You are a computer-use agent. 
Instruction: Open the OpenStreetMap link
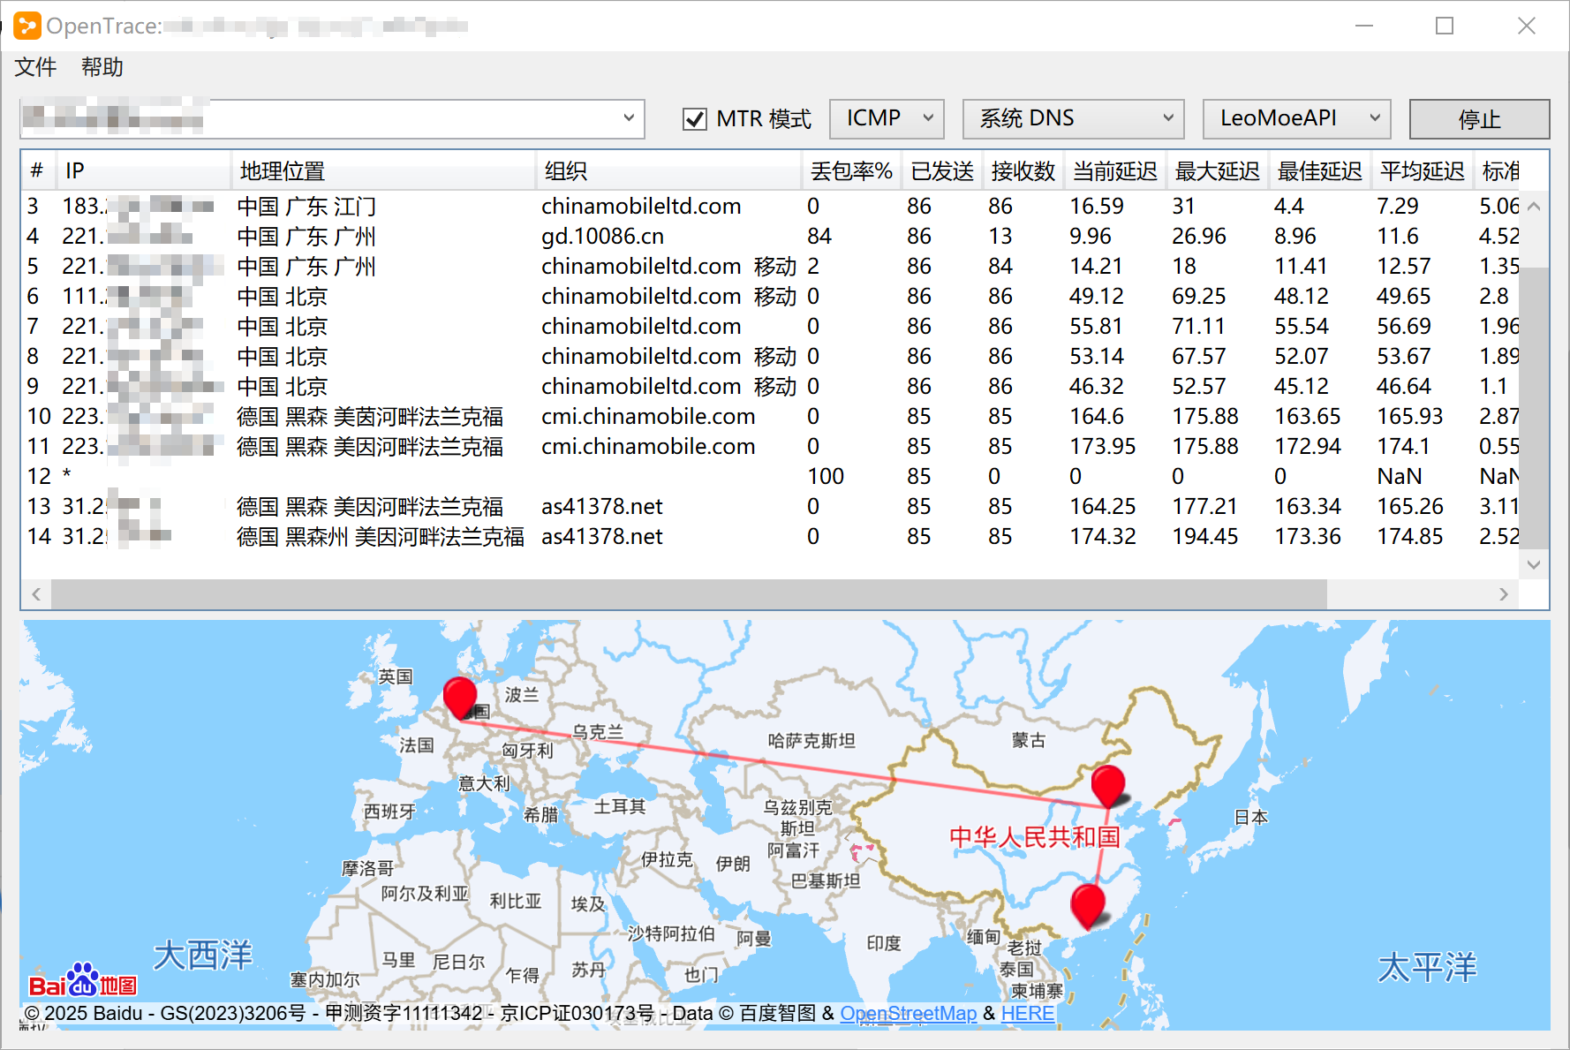[x=908, y=1013]
